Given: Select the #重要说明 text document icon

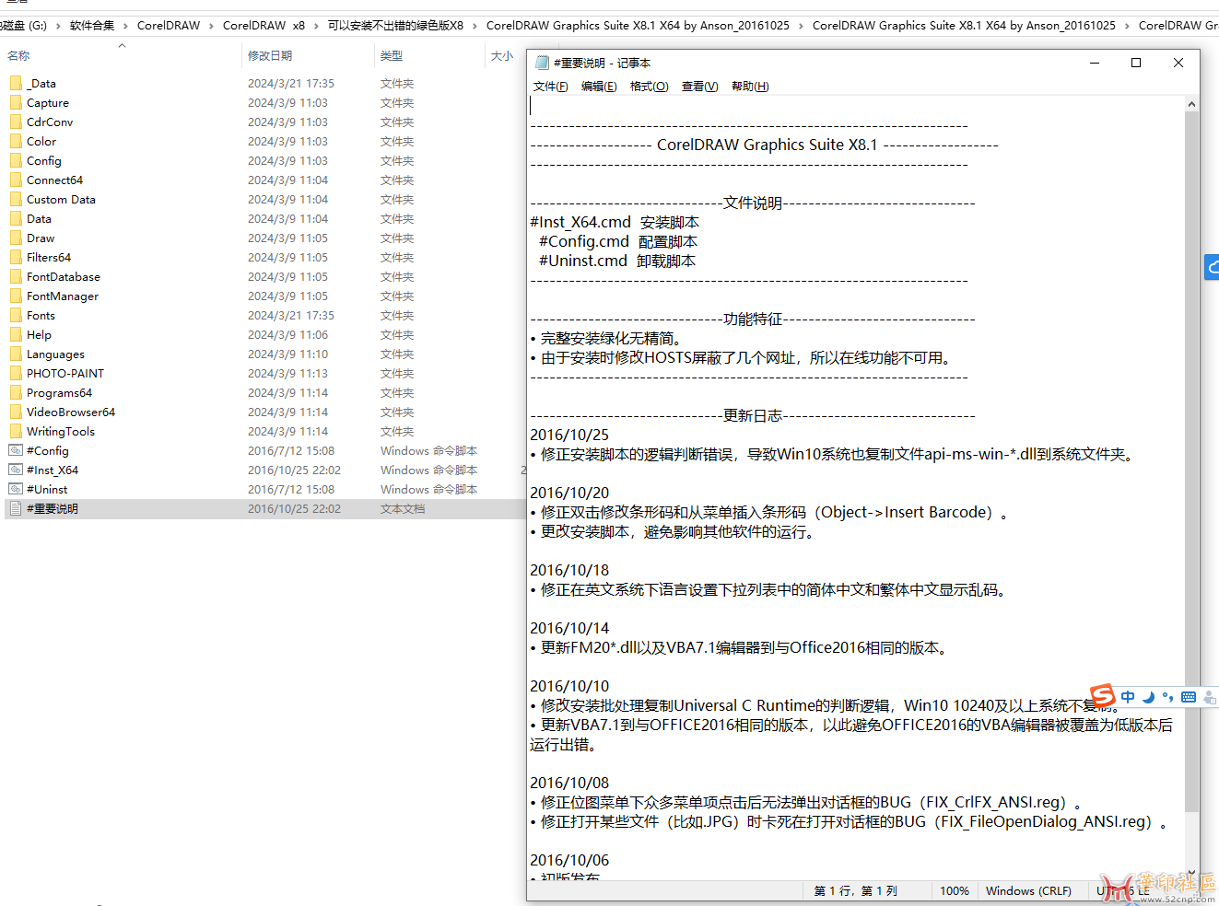Looking at the screenshot, I should pyautogui.click(x=16, y=508).
